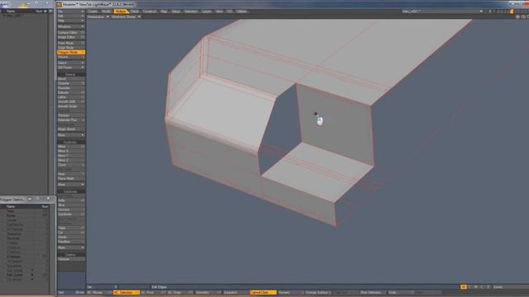Viewport: 529px width, 297px height.
Task: Open the Image Editor
Action: (71, 37)
